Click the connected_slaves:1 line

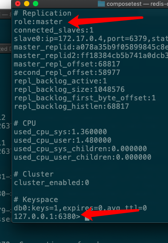coord(54,30)
